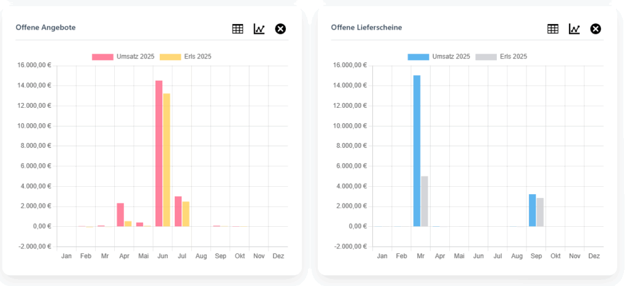Select yellow Erls bar for July
Screen dimensions: 632x286
186,214
